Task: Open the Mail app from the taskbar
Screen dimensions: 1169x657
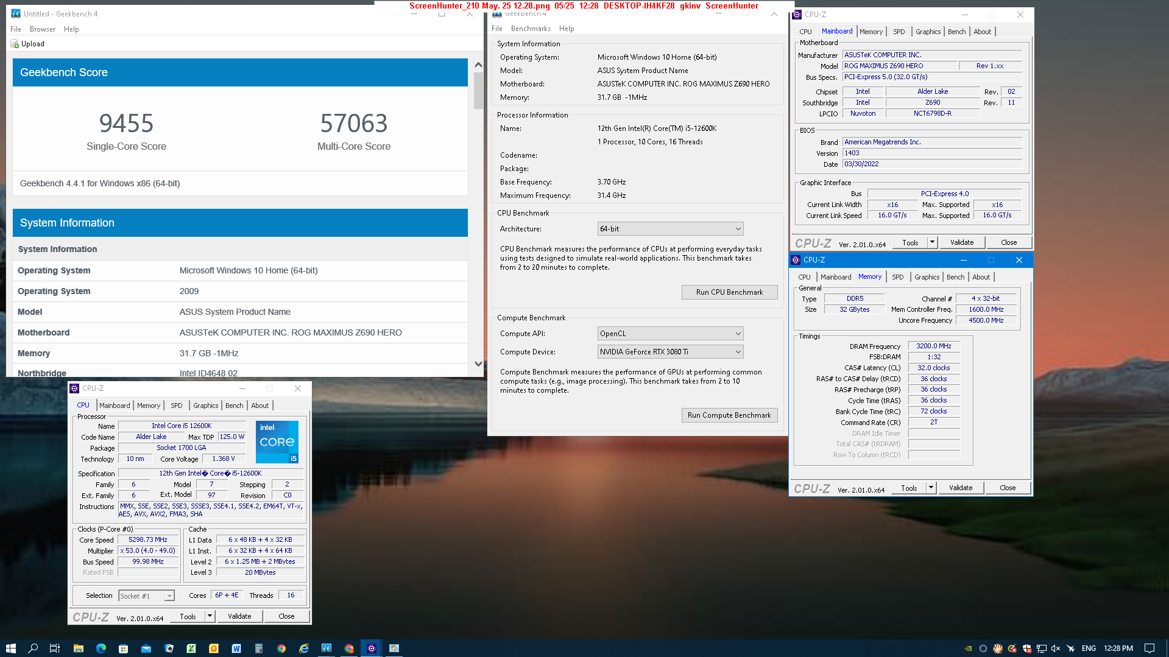Action: click(146, 648)
